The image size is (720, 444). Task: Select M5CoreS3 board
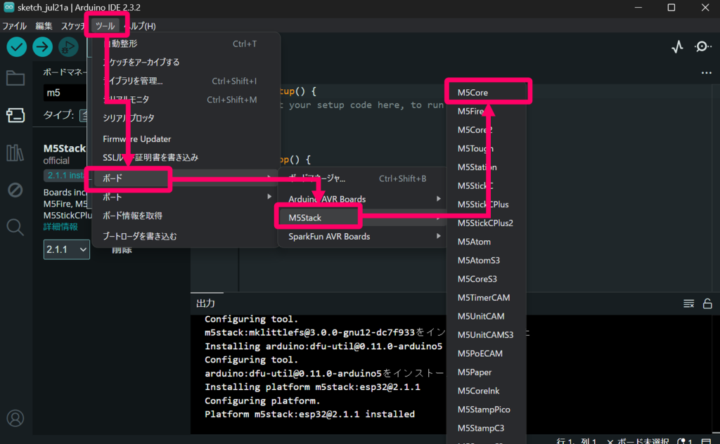(x=487, y=280)
